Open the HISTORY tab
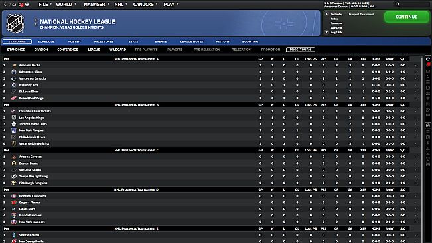Viewport: 432px width, 243px height. [222, 42]
